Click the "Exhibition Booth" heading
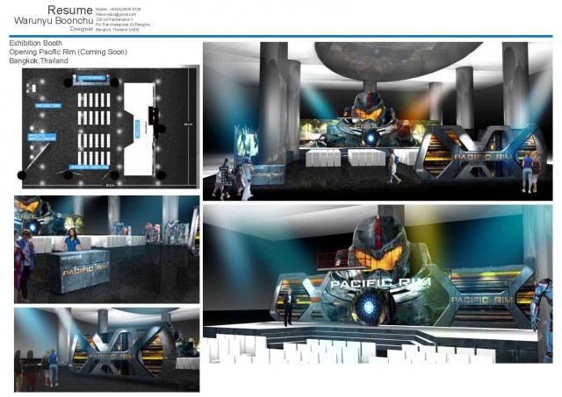Image resolution: width=562 pixels, height=397 pixels. tap(35, 43)
